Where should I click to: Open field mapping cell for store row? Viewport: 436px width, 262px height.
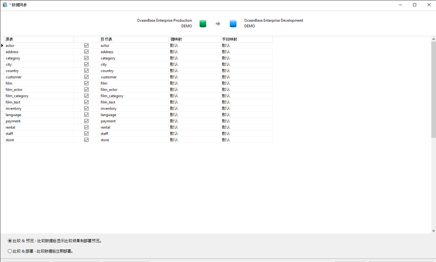[247, 140]
